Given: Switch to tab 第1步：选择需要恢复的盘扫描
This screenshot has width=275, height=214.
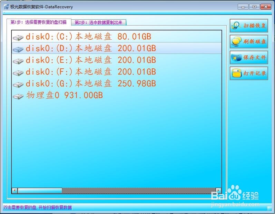Looking at the screenshot, I should click(x=39, y=22).
